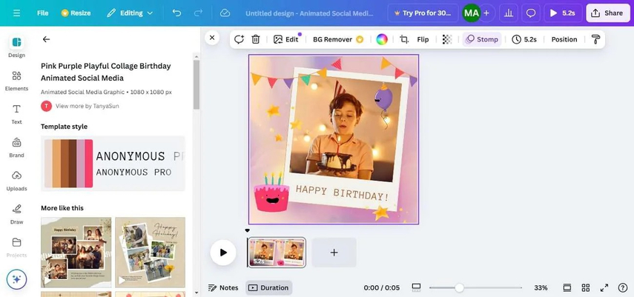Click the comment refresh bubble icon
Screen dimensions: 634x297
click(x=239, y=39)
